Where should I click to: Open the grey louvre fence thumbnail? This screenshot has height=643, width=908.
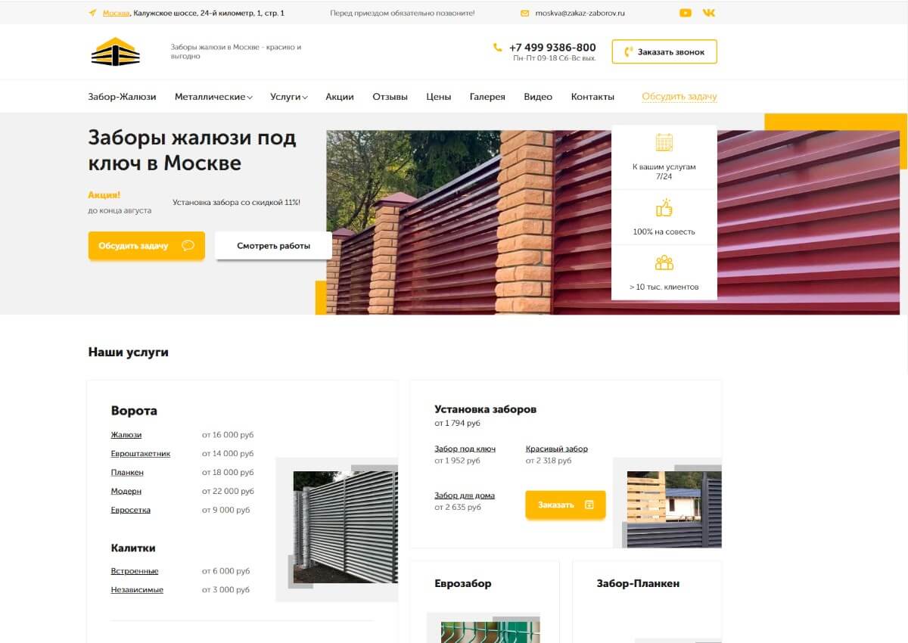(345, 527)
